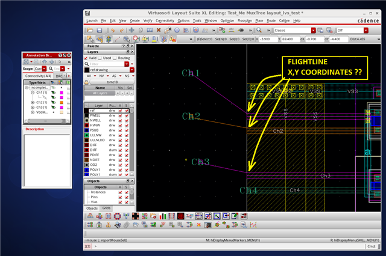Toggle visibility checkbox for PWELL layer
Viewport: 386px width, 256px height.
pyautogui.click(x=121, y=115)
